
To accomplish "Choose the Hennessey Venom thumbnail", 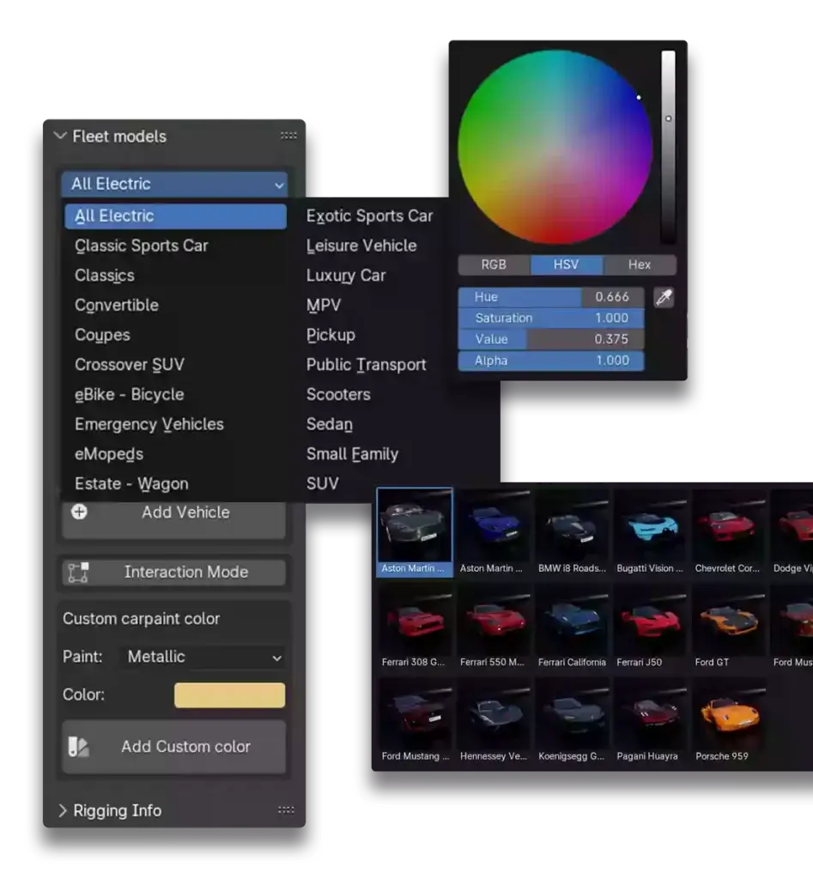I will pos(493,721).
